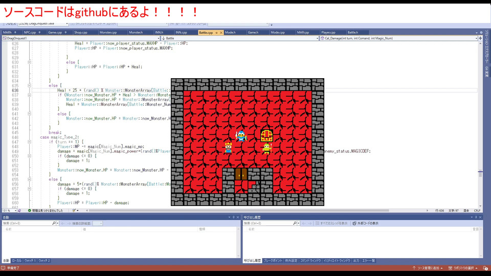491x276 pixels.
Task: Open the ウォッチ 1 tab
Action: [30, 261]
